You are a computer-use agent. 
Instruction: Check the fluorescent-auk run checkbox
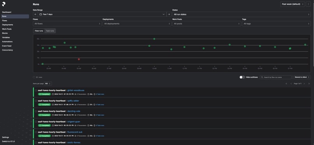[x=36, y=132]
